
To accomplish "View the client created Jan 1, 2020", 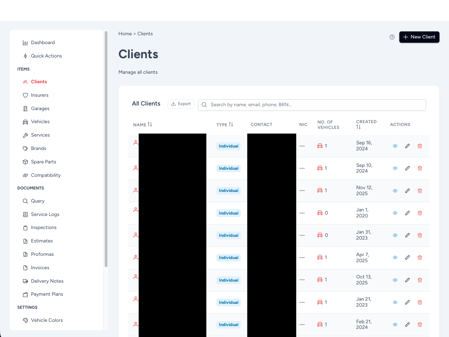I will [395, 213].
